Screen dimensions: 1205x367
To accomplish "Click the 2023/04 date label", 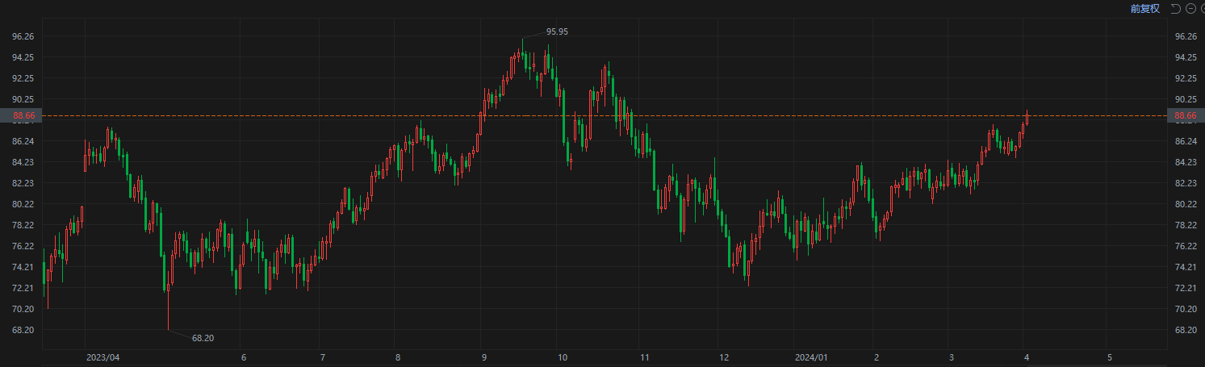I will click(x=103, y=357).
